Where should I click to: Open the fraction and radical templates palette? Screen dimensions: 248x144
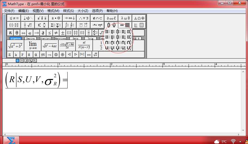point(28,25)
